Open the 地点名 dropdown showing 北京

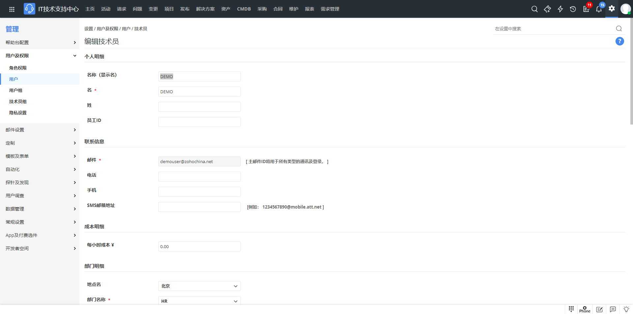199,286
